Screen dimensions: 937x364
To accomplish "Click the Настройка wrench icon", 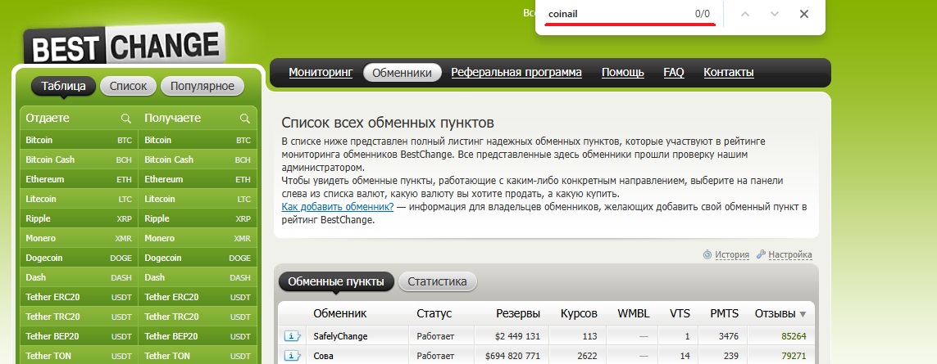I will [761, 254].
